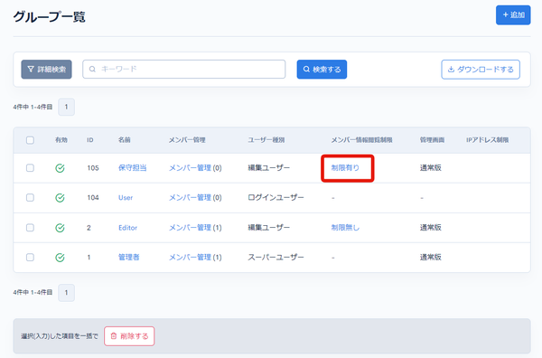Click the green enabled icon for ID 105

tap(60, 168)
